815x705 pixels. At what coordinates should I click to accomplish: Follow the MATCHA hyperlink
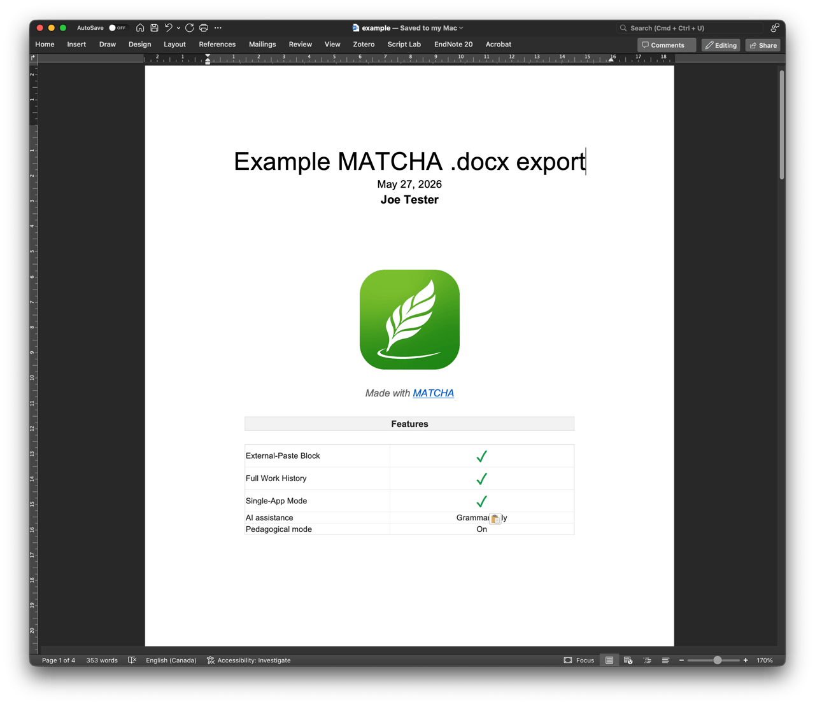(433, 393)
